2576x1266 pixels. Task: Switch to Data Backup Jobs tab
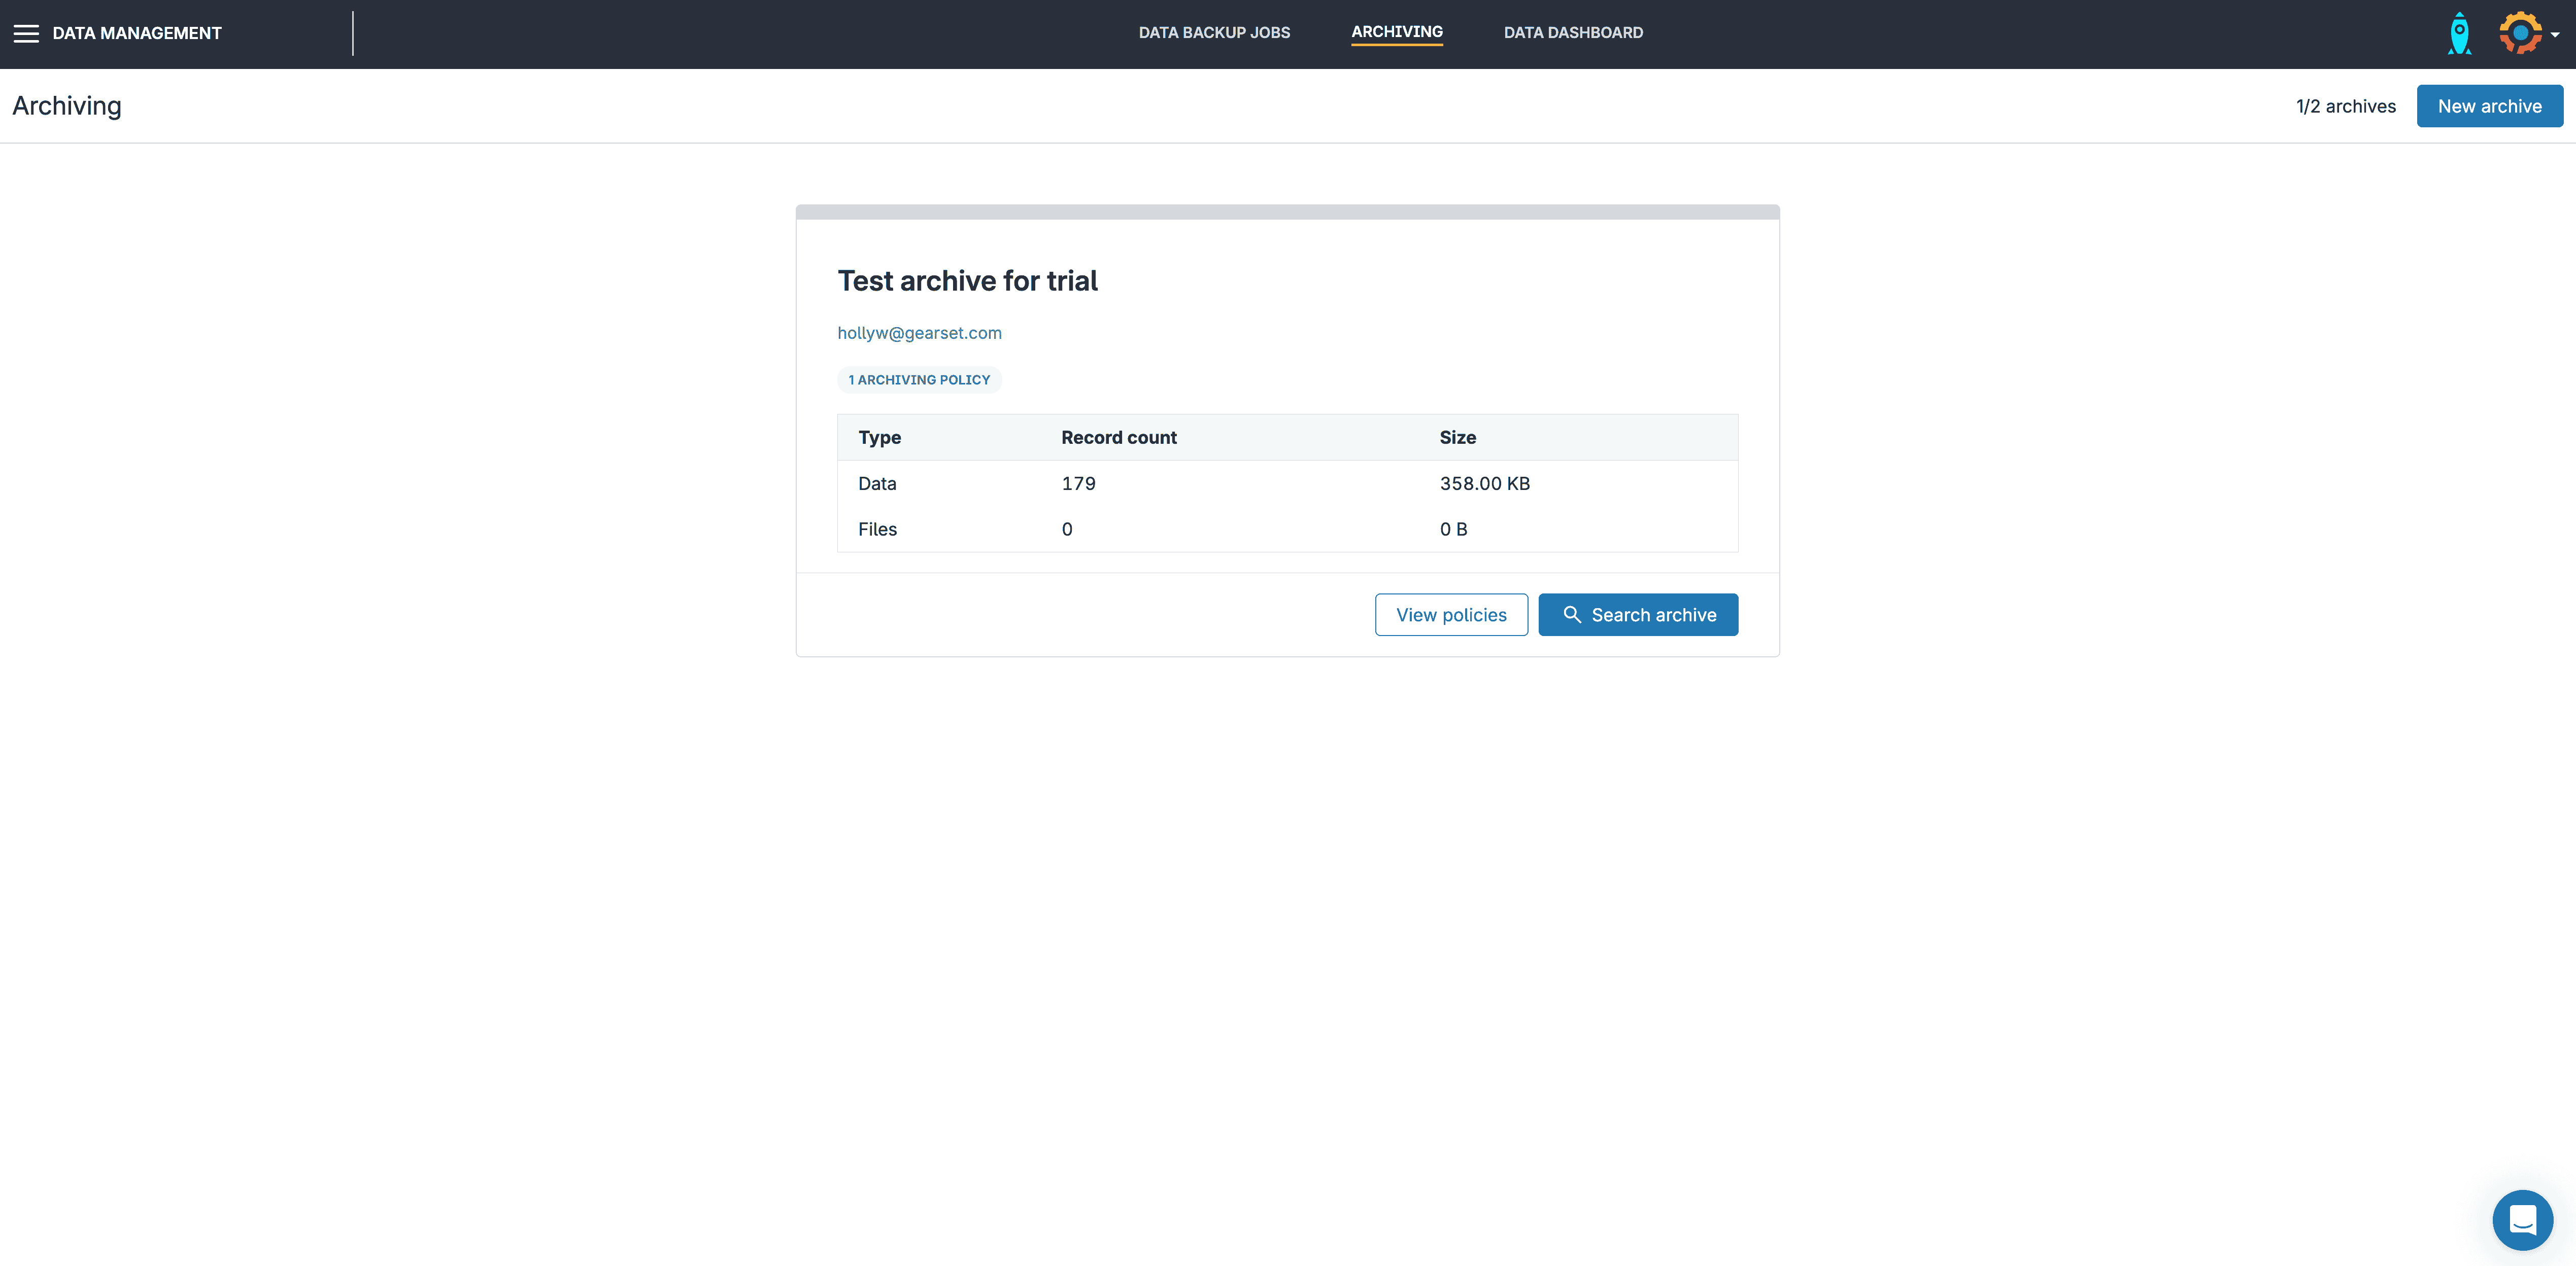[x=1214, y=33]
